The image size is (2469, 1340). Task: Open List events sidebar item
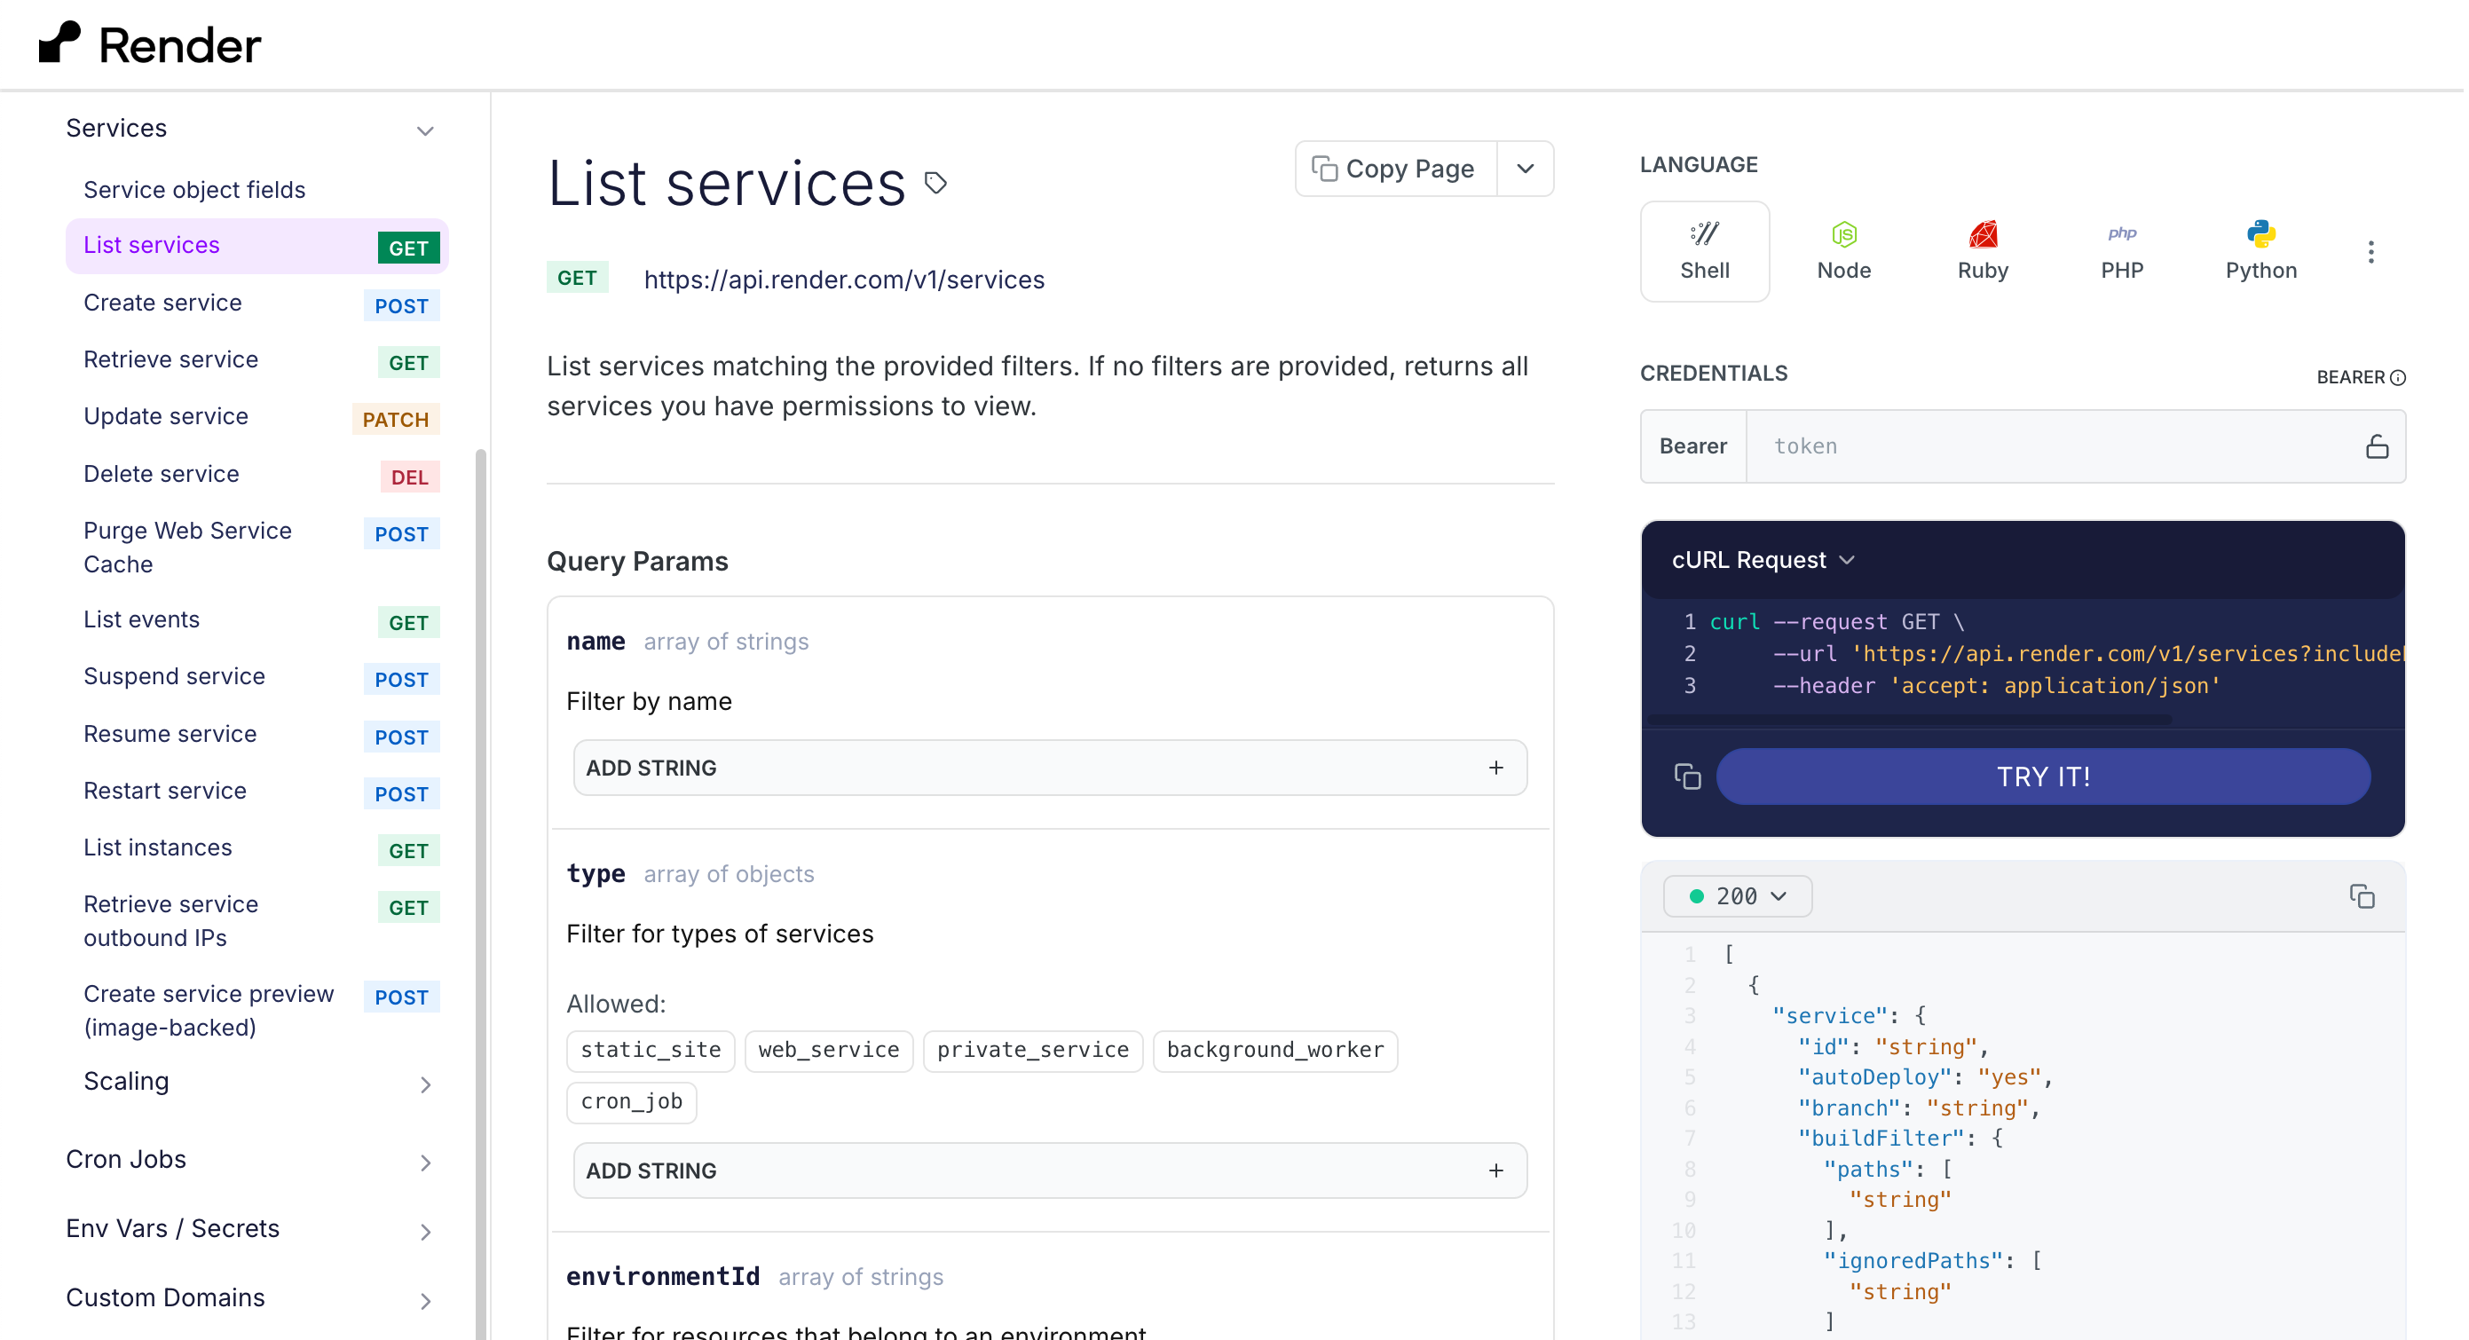click(x=256, y=621)
